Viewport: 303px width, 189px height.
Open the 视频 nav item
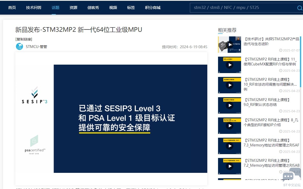point(113,7)
